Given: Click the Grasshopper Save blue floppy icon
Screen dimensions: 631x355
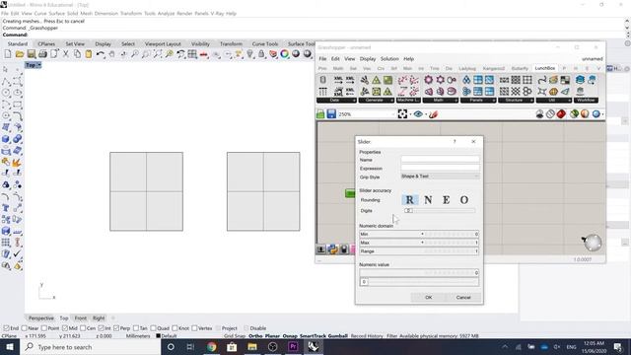Looking at the screenshot, I should tap(331, 114).
